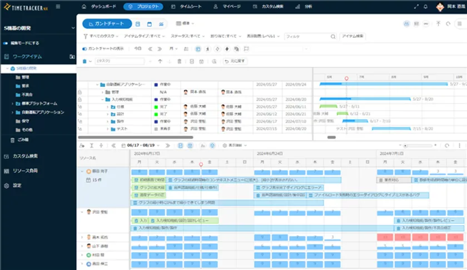Screen dimensions: 467x270
Task: Open notifications bell icon
Action: (x=425, y=7)
